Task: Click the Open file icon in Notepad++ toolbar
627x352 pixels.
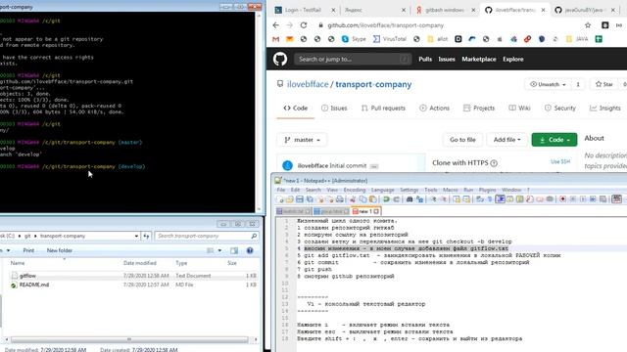Action: pos(290,199)
